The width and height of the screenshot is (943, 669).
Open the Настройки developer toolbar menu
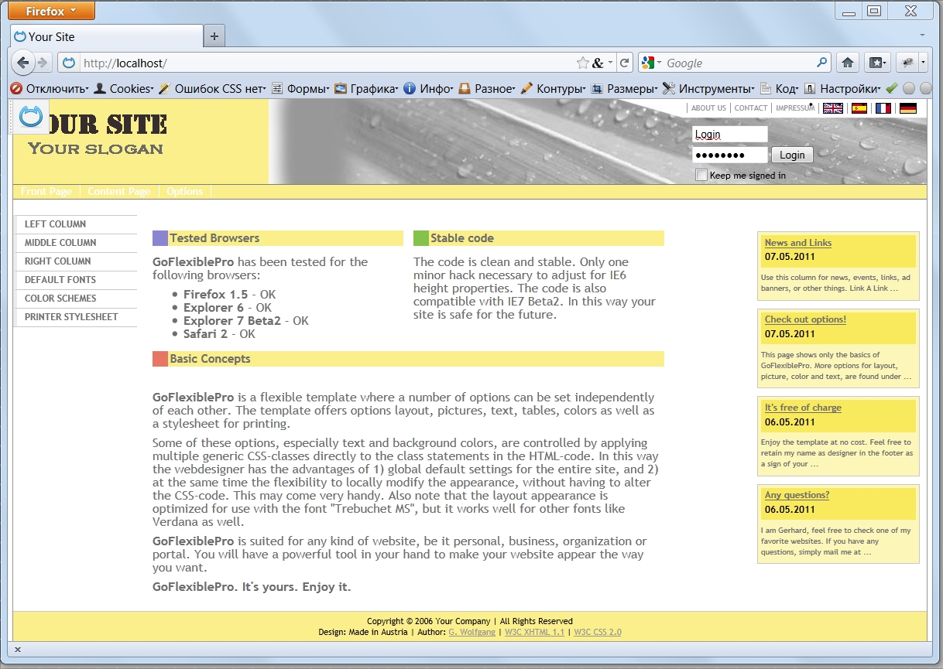pos(842,88)
